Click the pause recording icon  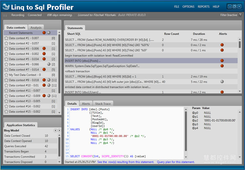5,15
